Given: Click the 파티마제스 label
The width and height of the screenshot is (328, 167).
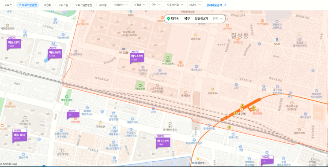Looking at the screenshot, I should (10, 107).
